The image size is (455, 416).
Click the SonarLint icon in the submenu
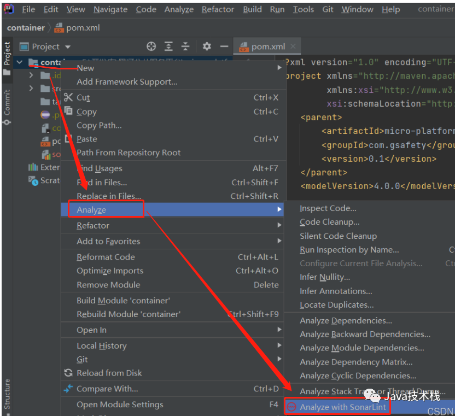click(x=291, y=407)
